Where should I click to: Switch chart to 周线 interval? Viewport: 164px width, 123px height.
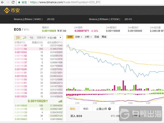click(104, 37)
